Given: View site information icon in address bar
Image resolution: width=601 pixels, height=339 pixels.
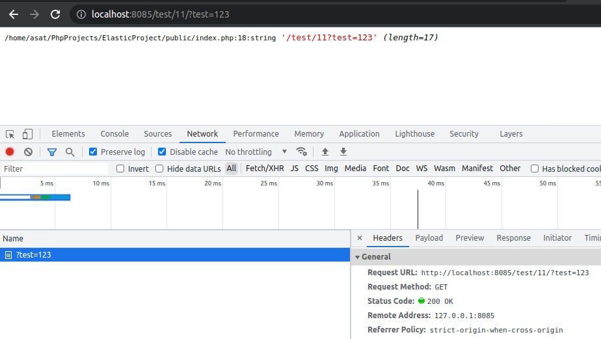Looking at the screenshot, I should (x=81, y=14).
